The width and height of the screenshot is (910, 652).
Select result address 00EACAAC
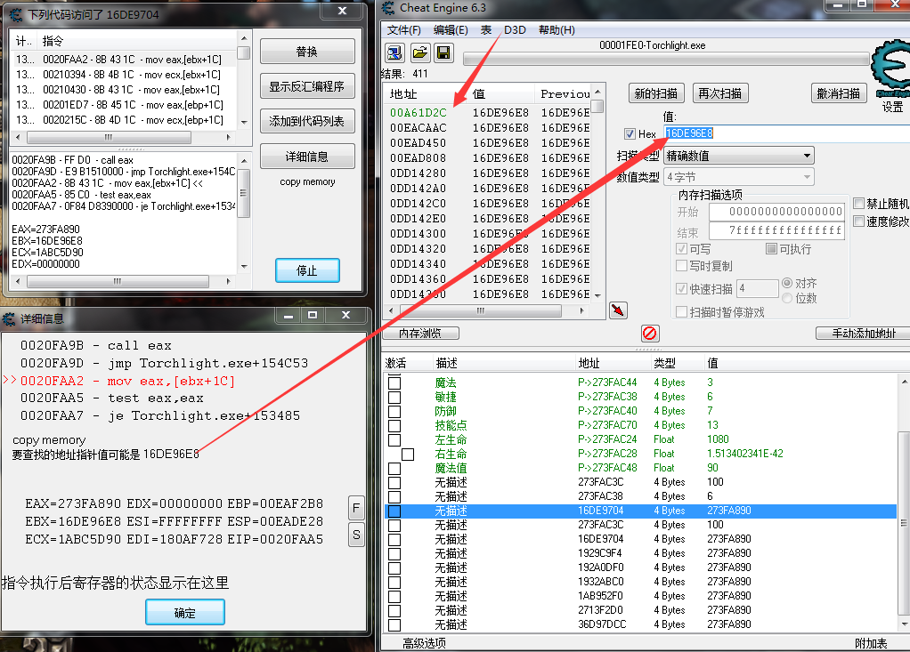(x=418, y=127)
